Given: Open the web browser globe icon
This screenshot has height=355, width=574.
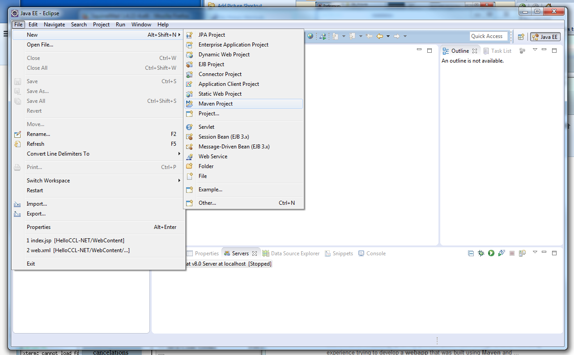Looking at the screenshot, I should (x=310, y=36).
